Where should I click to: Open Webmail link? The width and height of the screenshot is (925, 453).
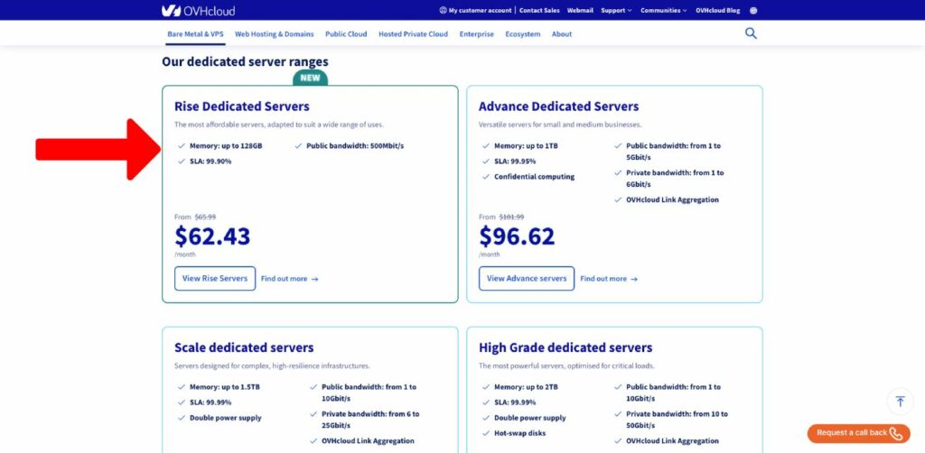coord(580,11)
